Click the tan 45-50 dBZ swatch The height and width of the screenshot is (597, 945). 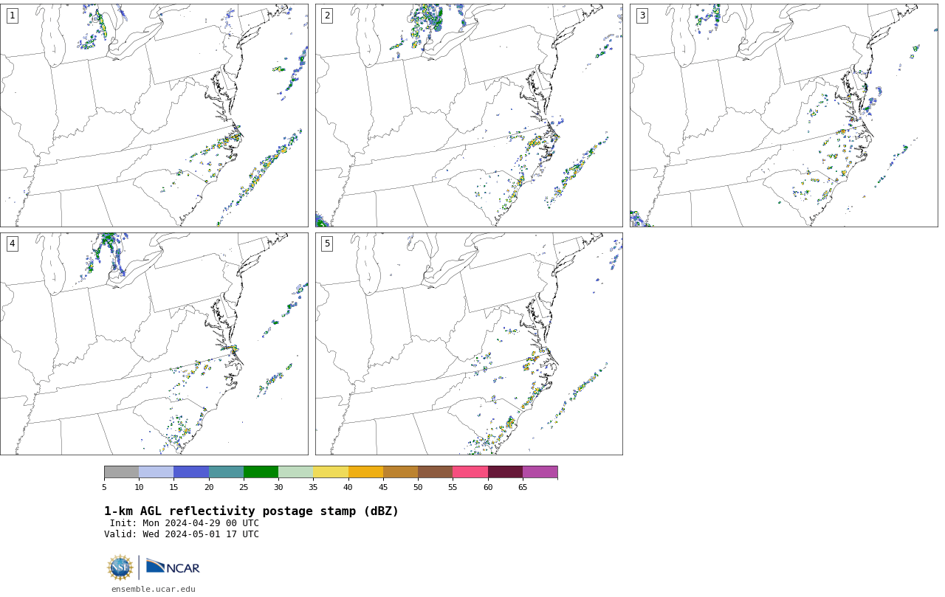400,472
